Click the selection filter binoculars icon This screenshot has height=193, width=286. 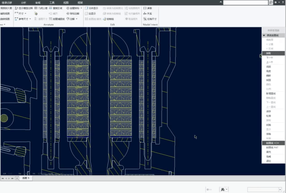223,189
